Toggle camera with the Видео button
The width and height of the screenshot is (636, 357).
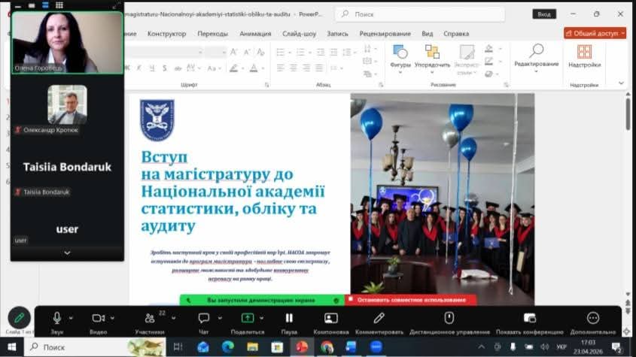click(x=98, y=318)
